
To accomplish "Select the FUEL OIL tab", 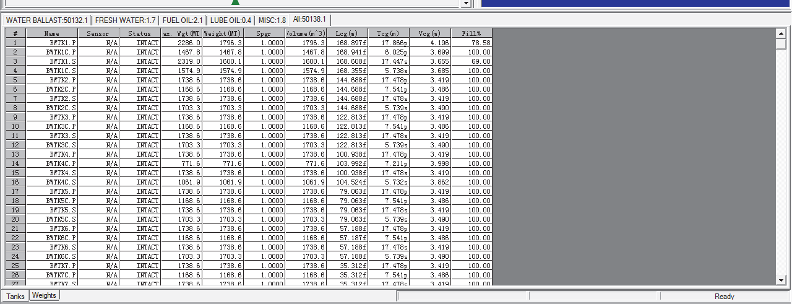I will click(x=183, y=20).
